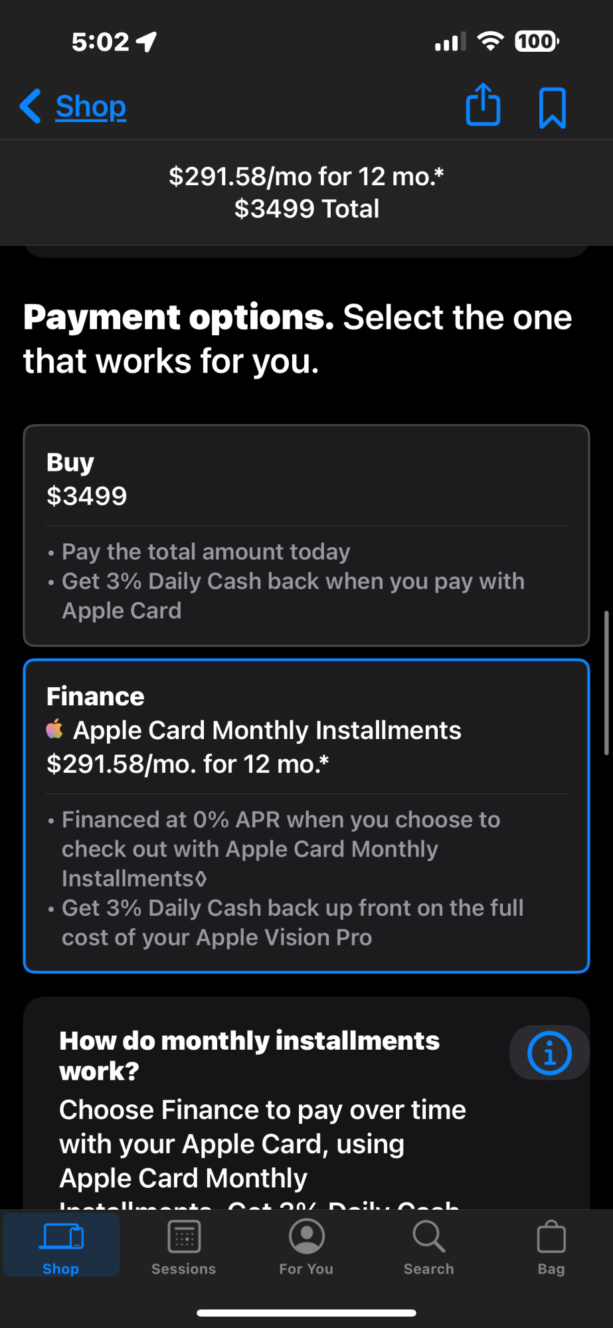Tap the share icon

[483, 105]
